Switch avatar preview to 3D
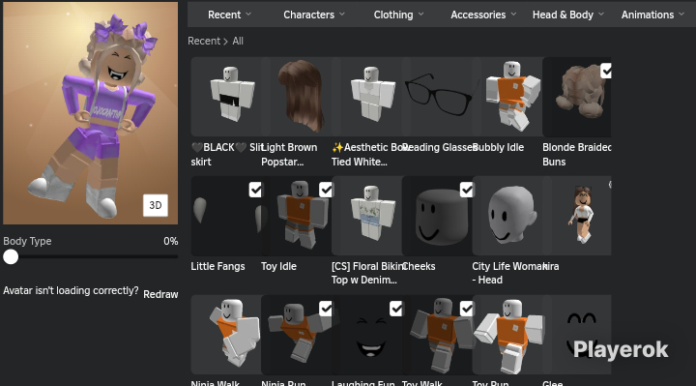The width and height of the screenshot is (696, 386). (x=156, y=205)
